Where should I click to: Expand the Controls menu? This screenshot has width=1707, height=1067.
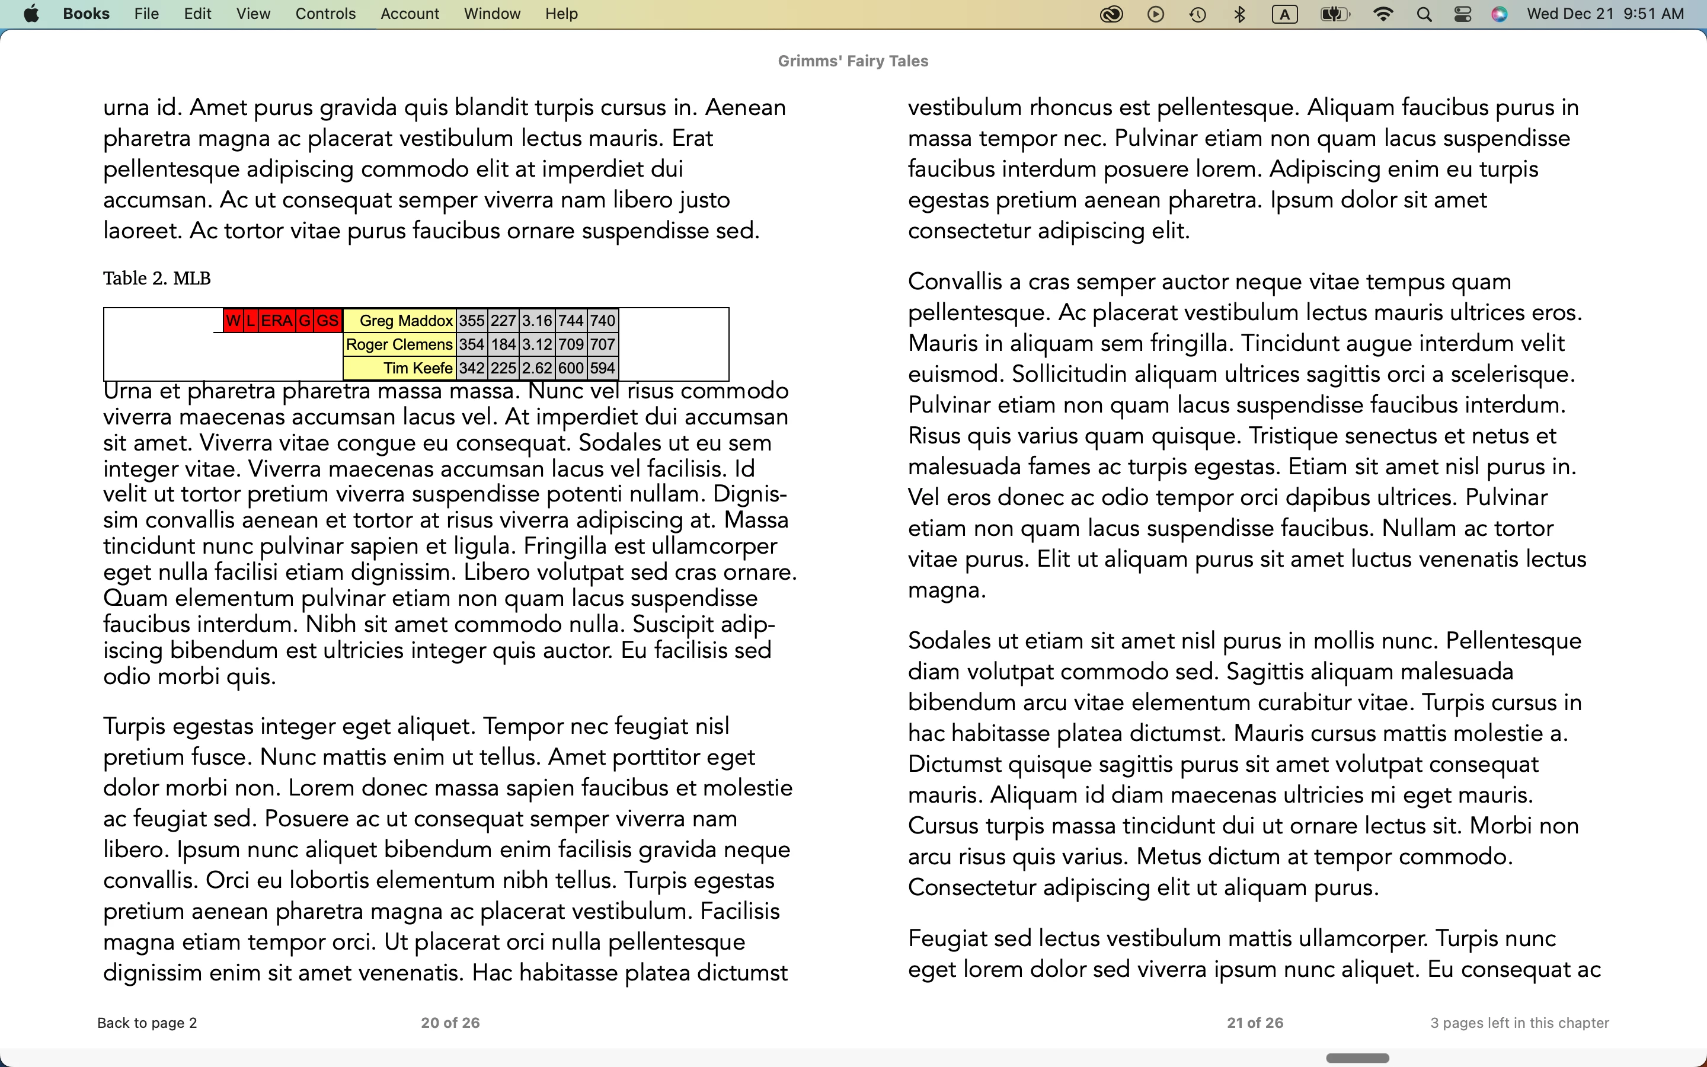pos(325,14)
